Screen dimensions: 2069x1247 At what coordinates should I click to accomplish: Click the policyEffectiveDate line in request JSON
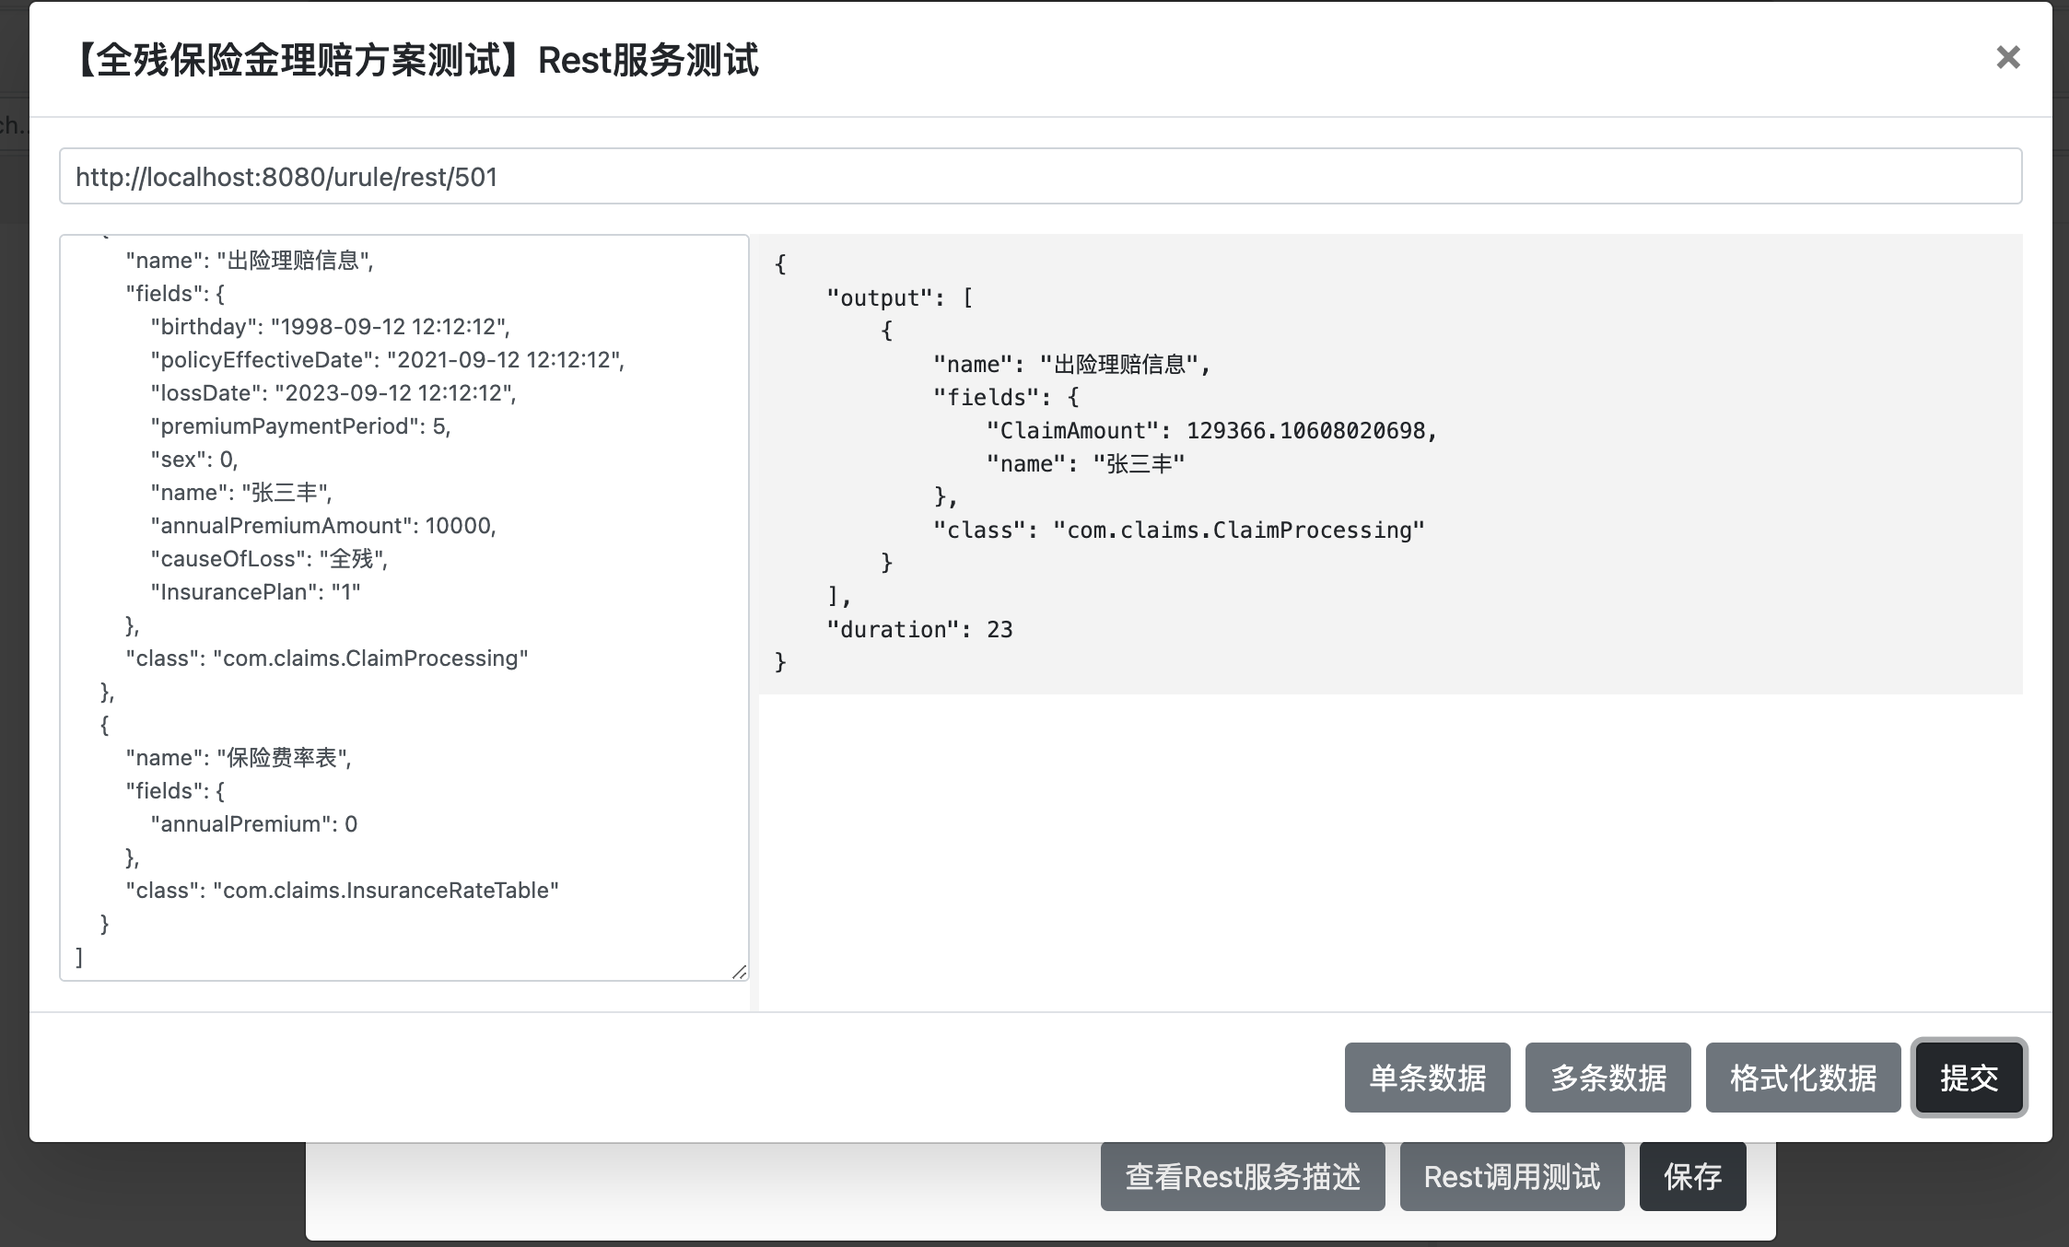(387, 360)
